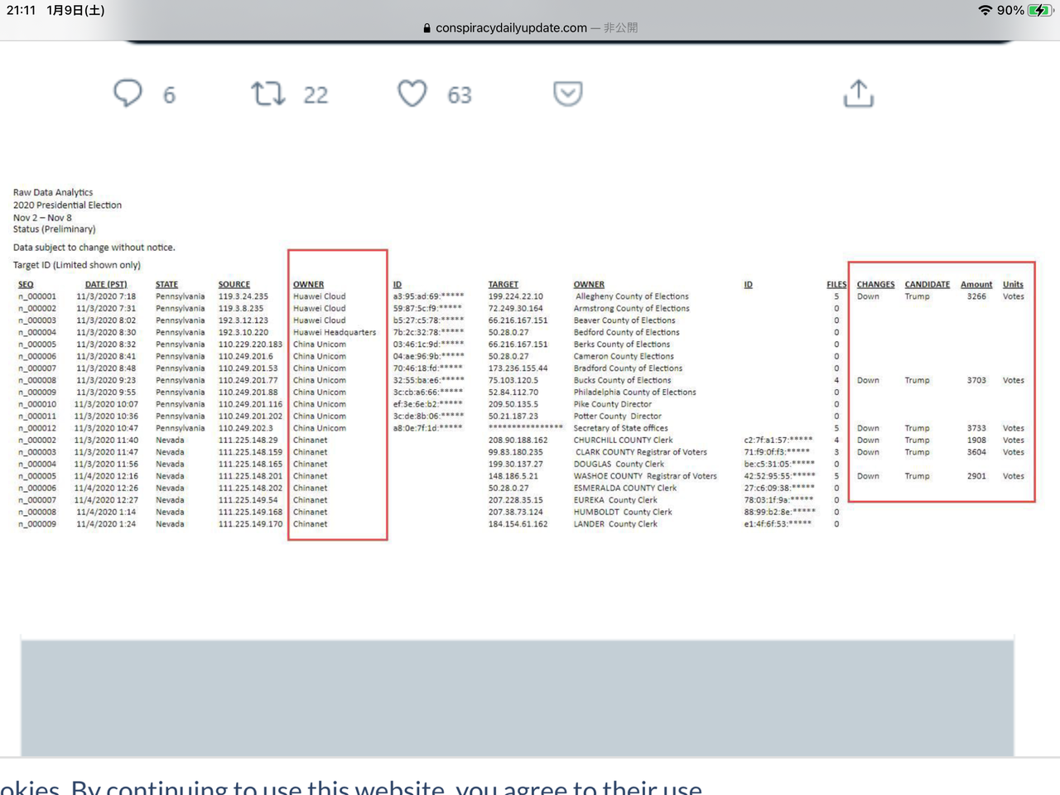The image size is (1060, 795).
Task: Click 'Philadelphia County of Elections' cell
Action: [x=635, y=393]
